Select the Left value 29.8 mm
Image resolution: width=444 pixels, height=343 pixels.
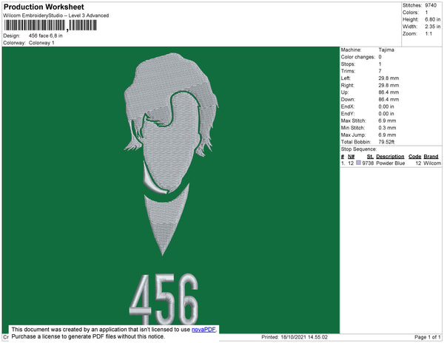coord(388,78)
